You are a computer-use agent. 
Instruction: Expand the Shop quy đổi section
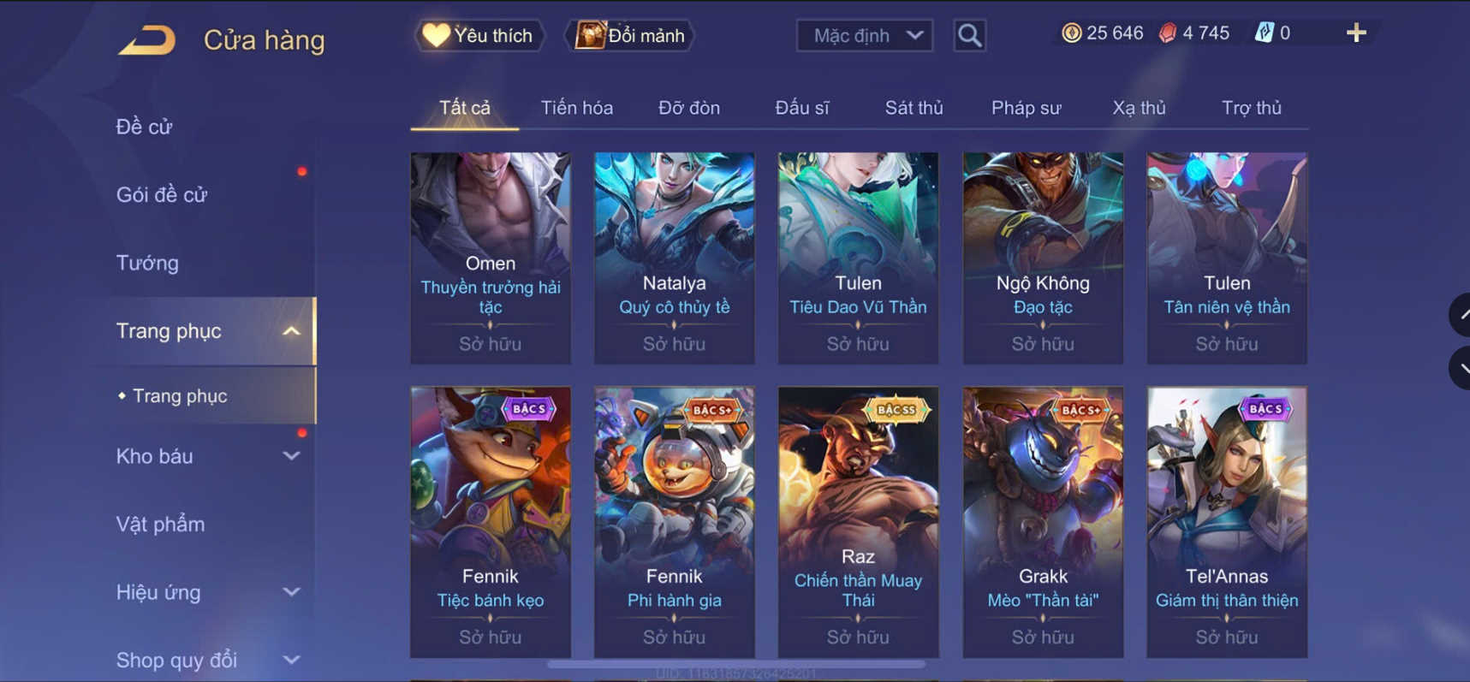pos(291,660)
